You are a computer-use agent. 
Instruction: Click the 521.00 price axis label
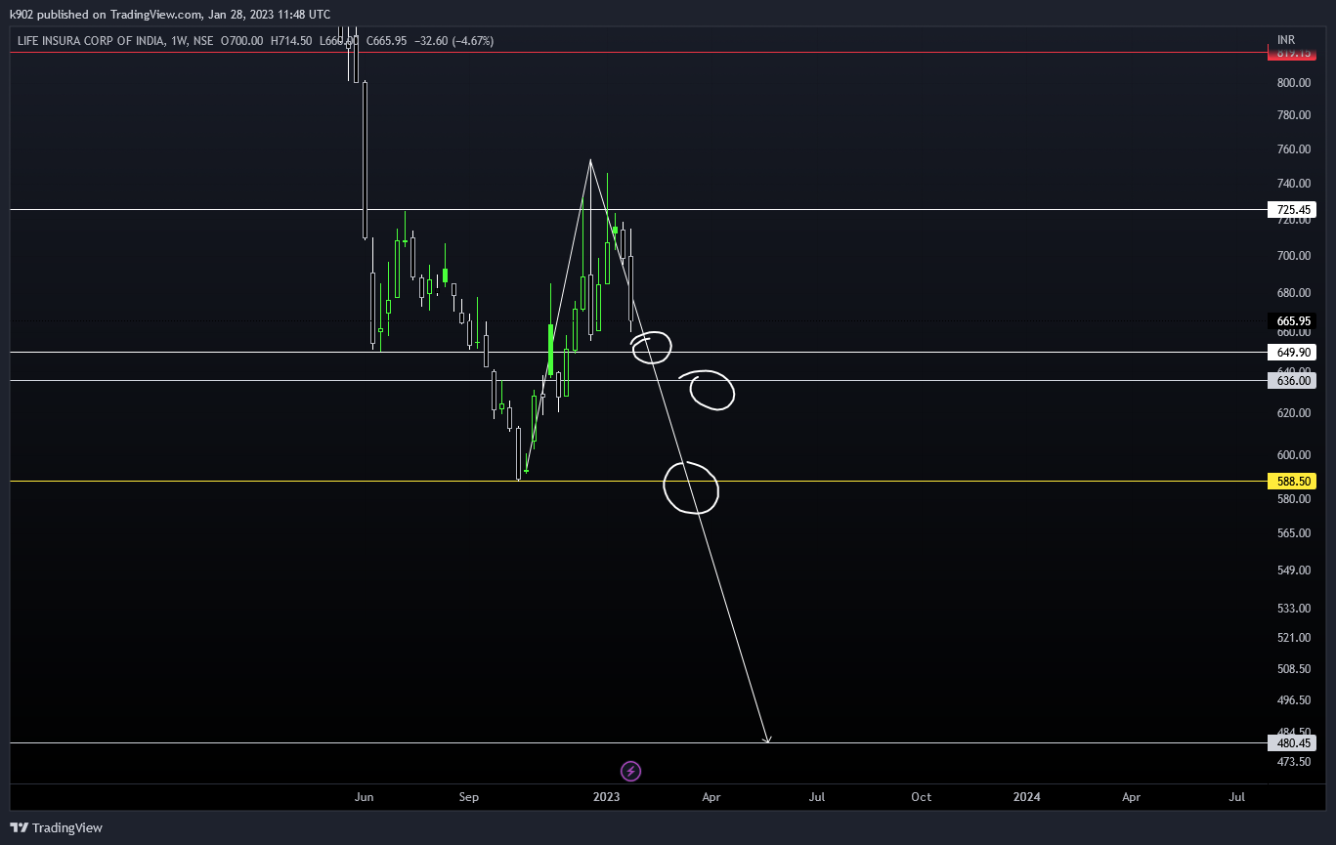tap(1293, 638)
